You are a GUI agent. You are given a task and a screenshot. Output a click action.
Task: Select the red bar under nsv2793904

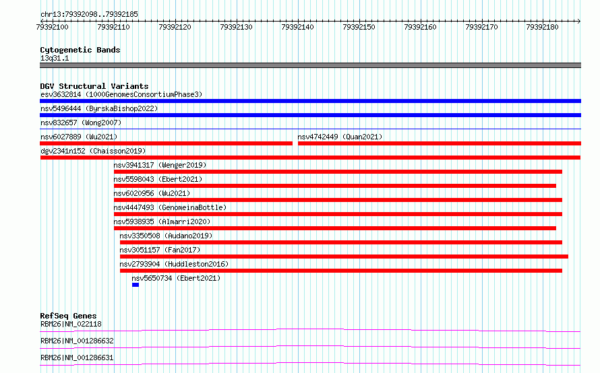tap(341, 271)
